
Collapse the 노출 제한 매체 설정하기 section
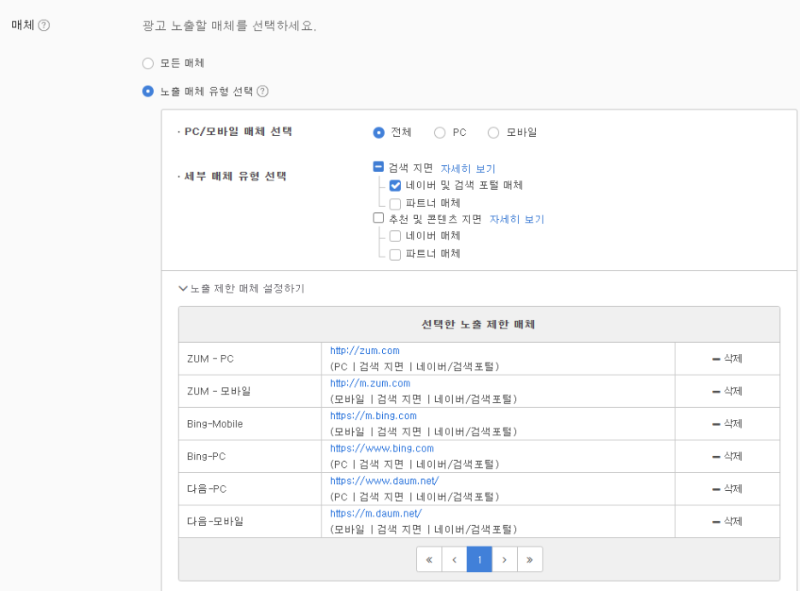click(x=241, y=288)
